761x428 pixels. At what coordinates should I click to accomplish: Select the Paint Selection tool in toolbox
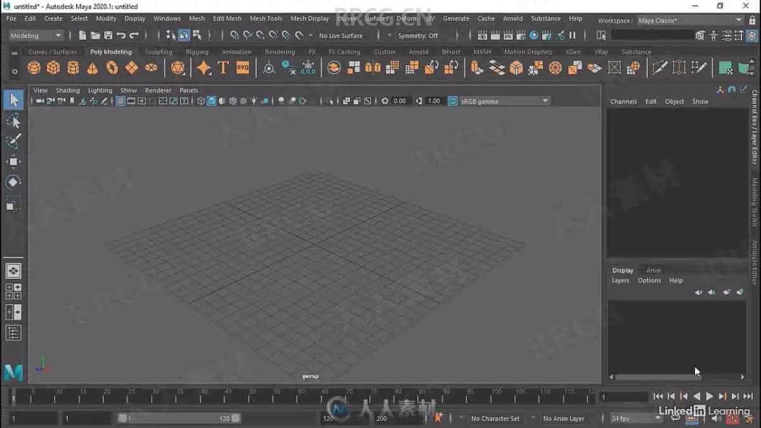coord(14,141)
